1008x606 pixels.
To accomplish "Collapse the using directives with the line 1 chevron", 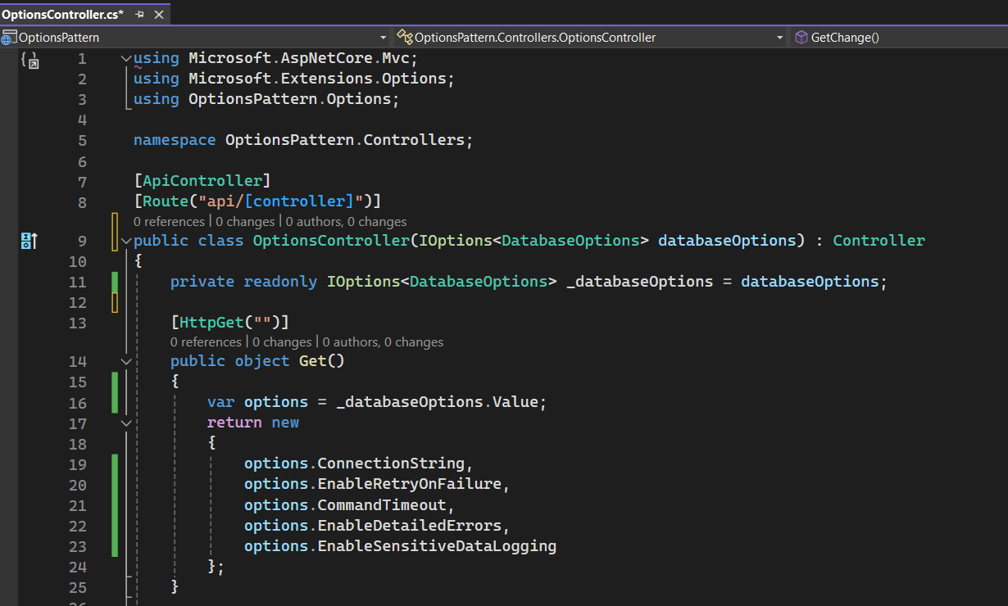I will 125,57.
